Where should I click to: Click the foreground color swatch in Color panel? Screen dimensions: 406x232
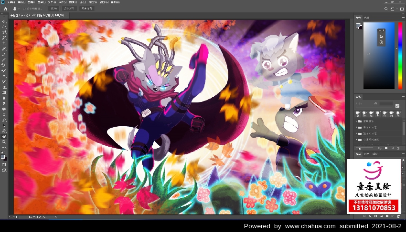click(x=358, y=25)
